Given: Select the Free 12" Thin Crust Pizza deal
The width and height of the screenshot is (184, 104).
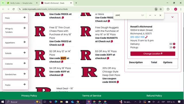Looking at the screenshot, I should pos(60,33).
